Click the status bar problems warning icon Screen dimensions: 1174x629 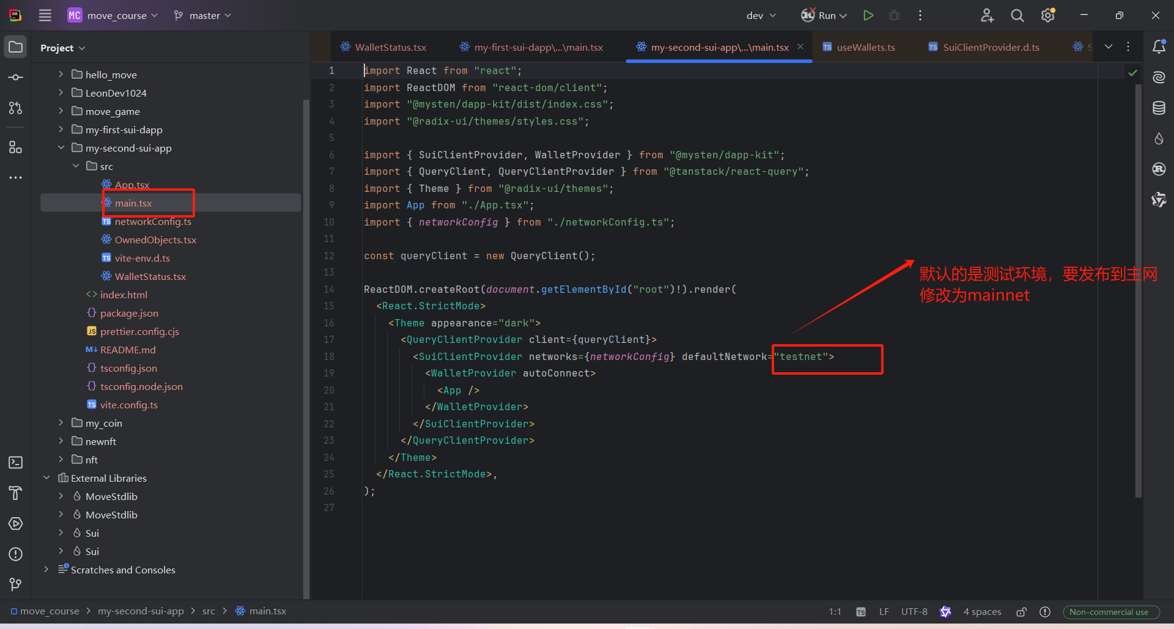pos(1045,612)
